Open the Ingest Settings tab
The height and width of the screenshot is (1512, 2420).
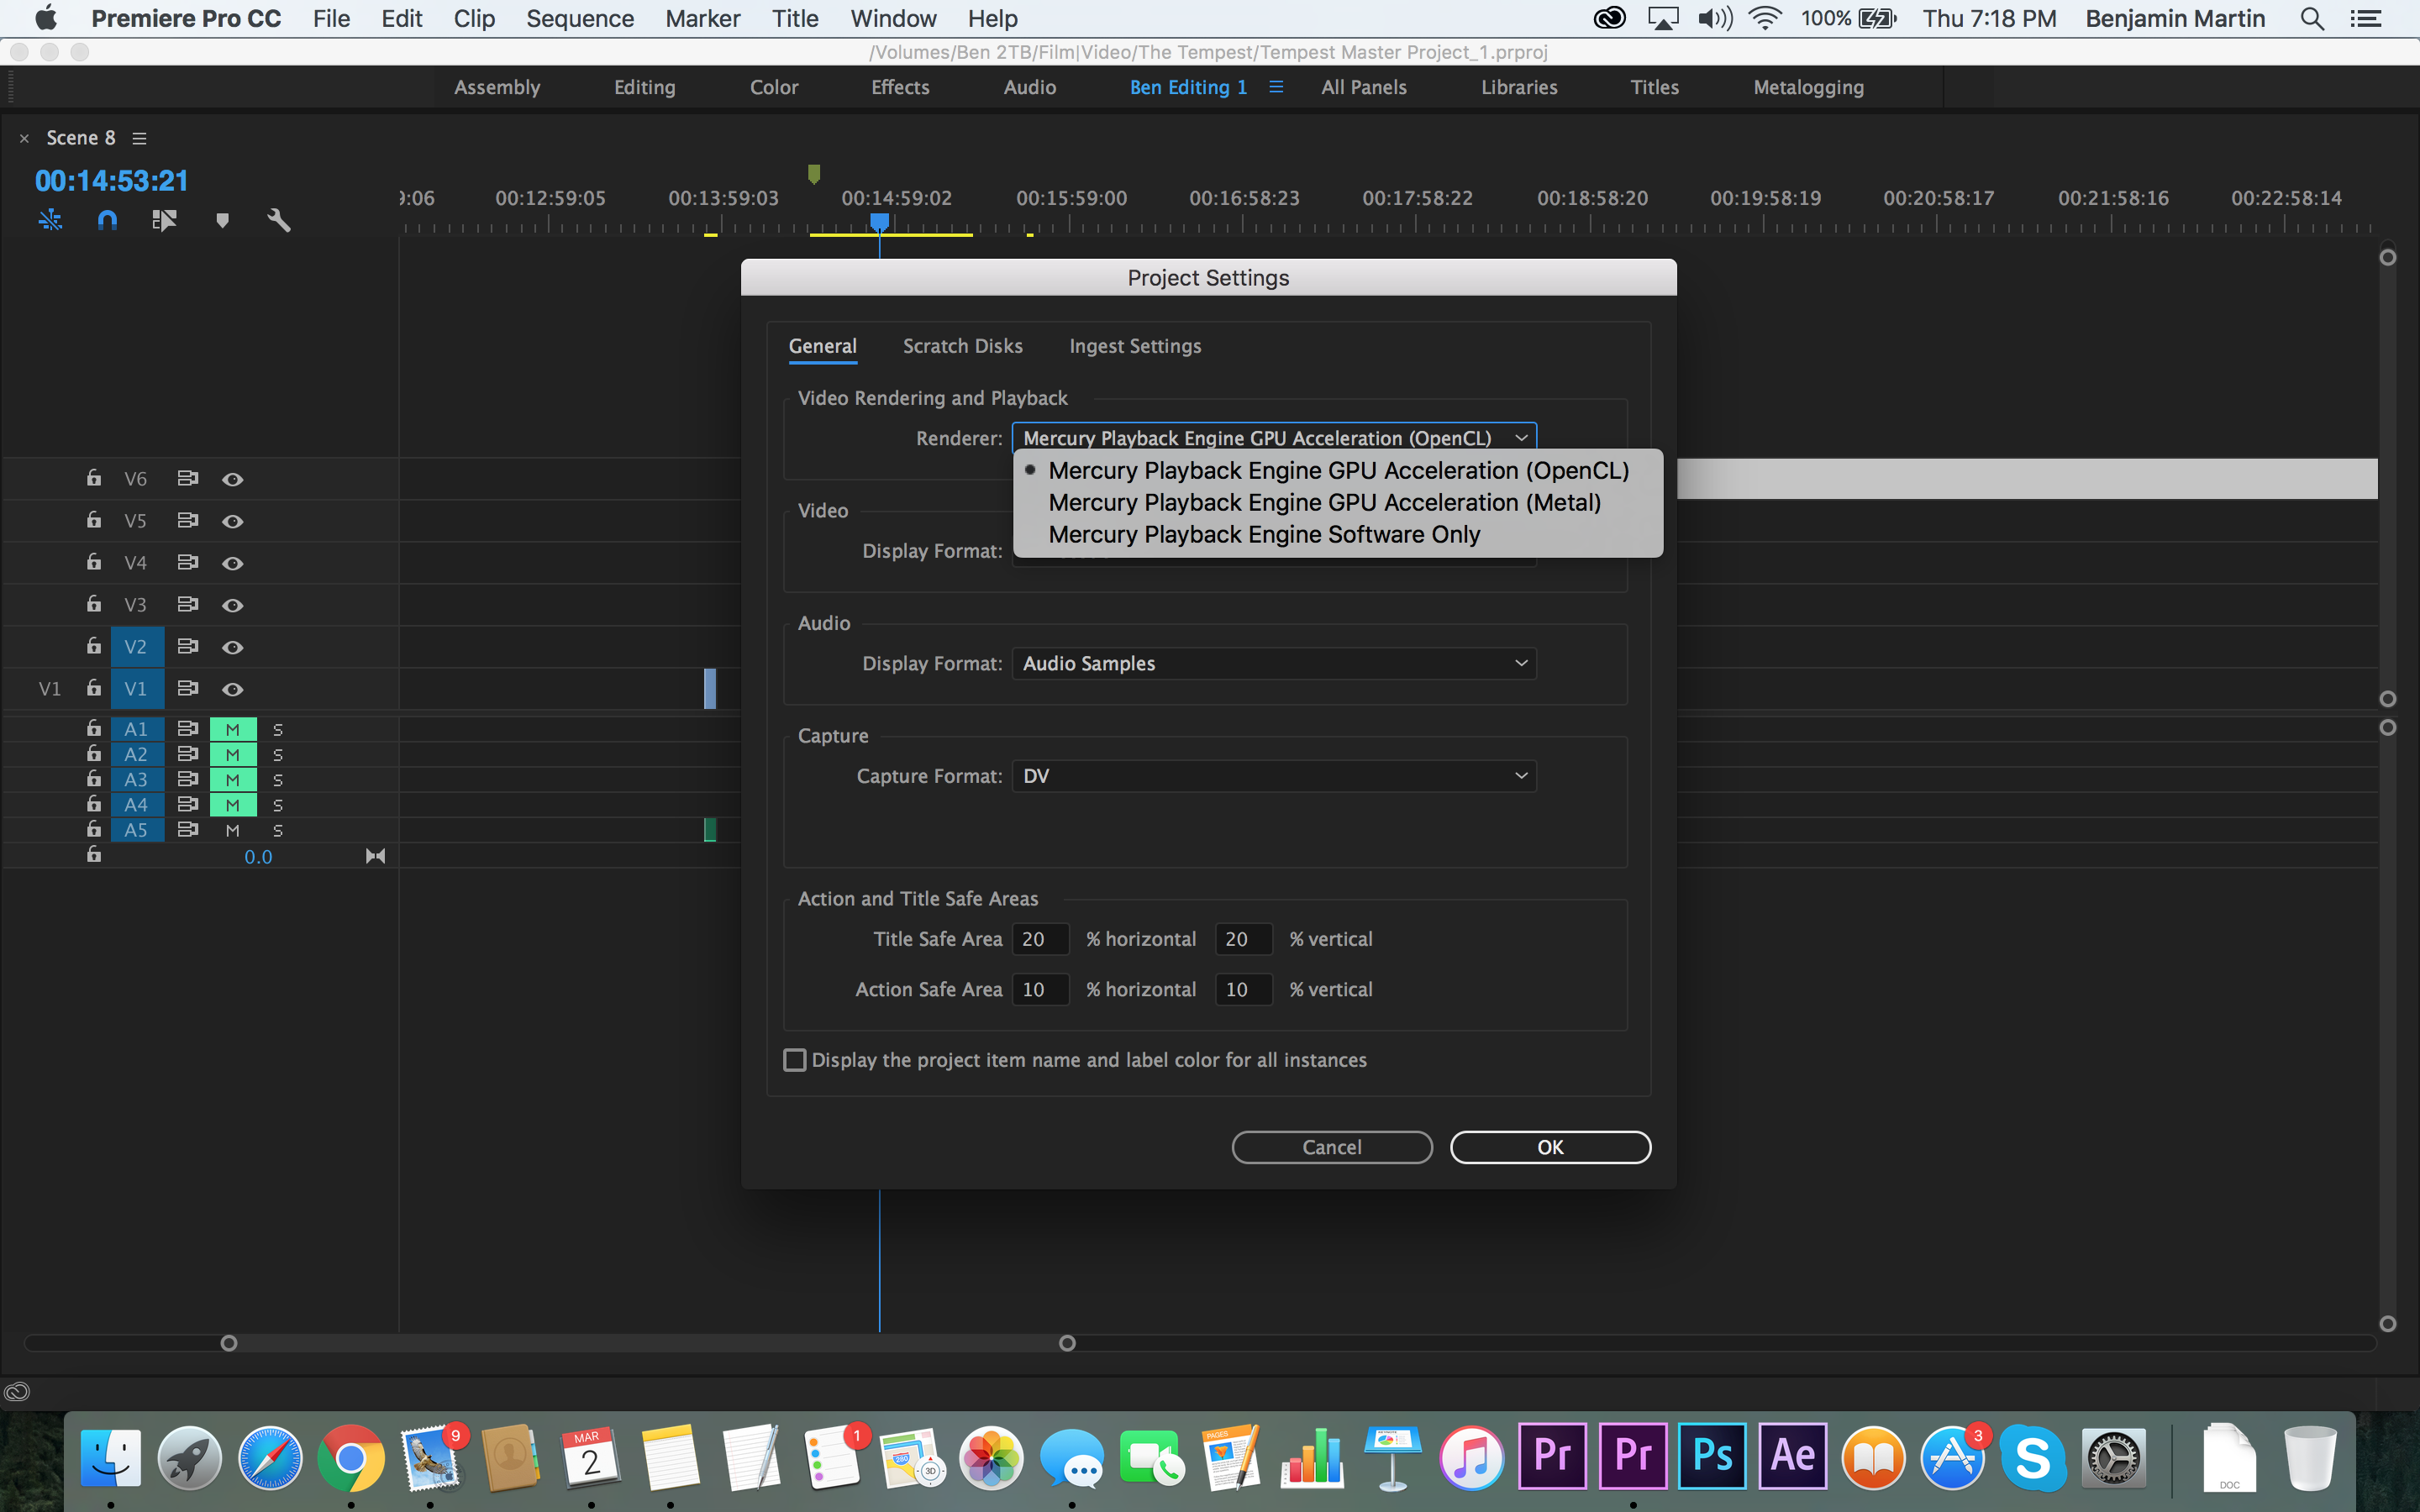[1136, 345]
